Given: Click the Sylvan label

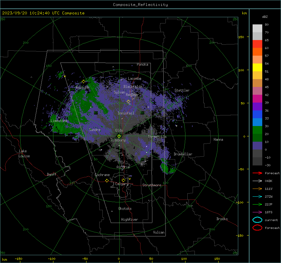Looking at the screenshot, I should pos(119,92).
